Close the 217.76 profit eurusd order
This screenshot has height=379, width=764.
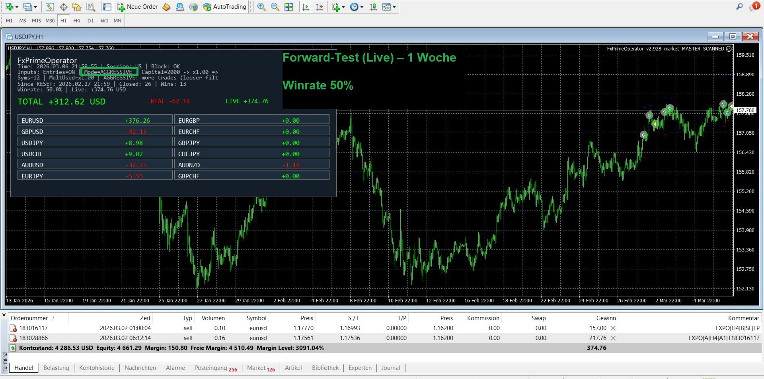tap(613, 338)
